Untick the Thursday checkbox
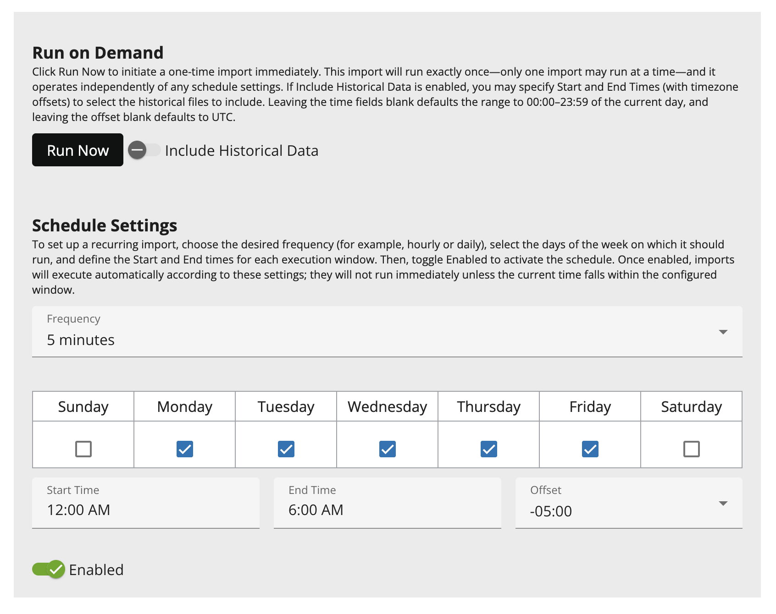776x614 pixels. tap(489, 449)
